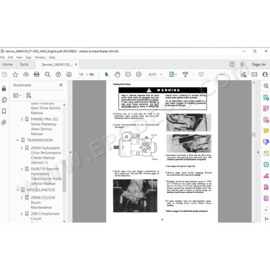The width and height of the screenshot is (270, 270).
Task: Print the document with printer icon
Action: coord(37,74)
